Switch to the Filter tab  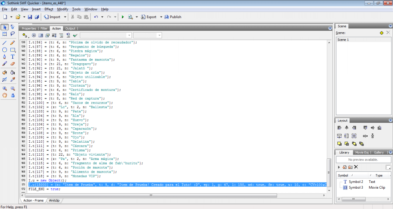pyautogui.click(x=44, y=28)
